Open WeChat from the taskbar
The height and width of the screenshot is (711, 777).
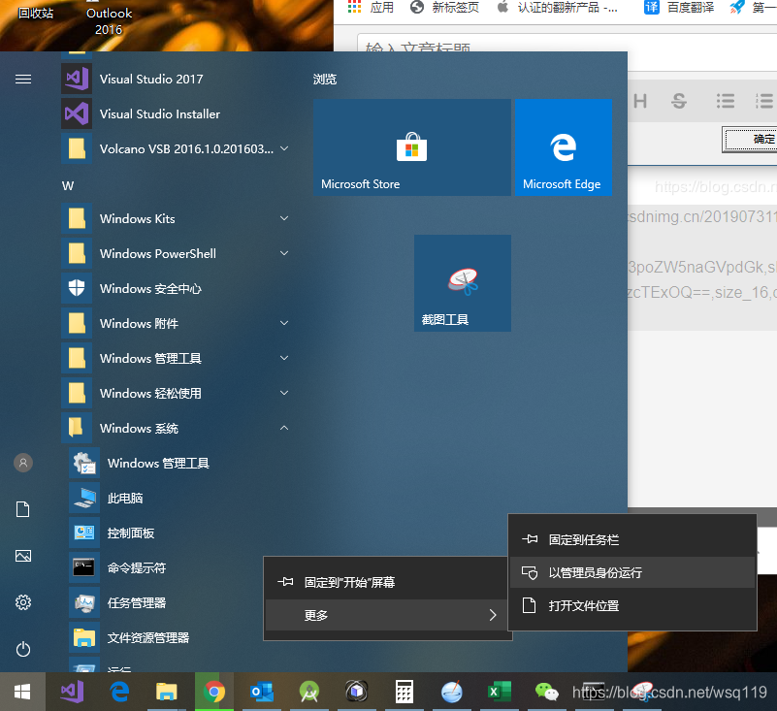546,692
